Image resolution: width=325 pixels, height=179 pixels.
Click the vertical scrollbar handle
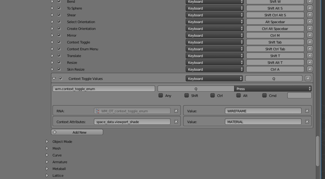318,151
